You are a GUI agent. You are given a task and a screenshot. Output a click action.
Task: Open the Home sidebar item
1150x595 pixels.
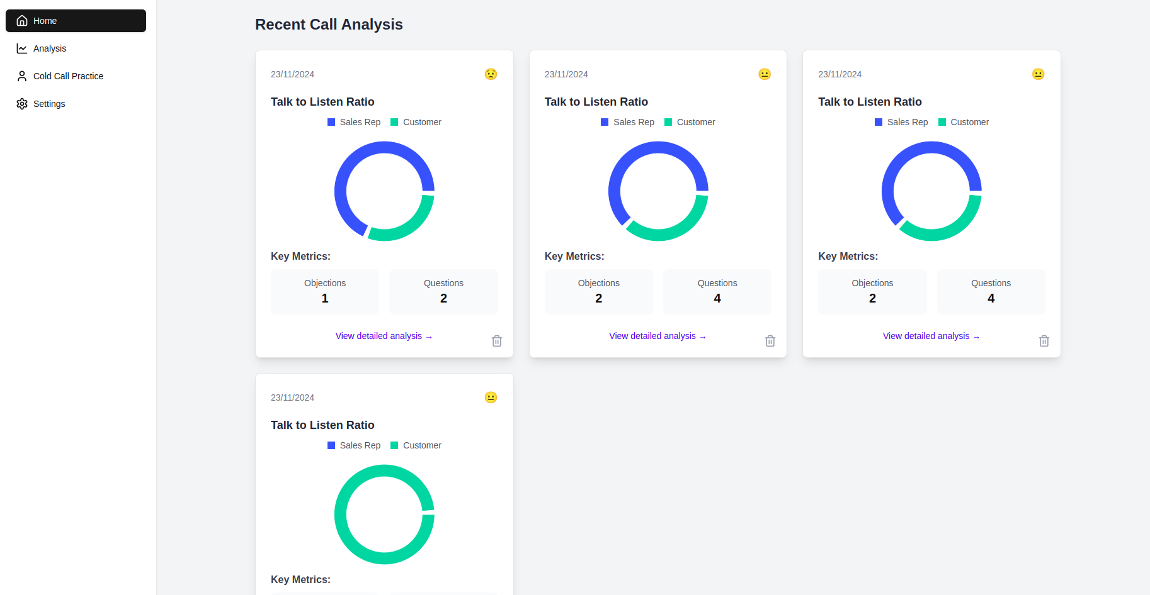(76, 21)
